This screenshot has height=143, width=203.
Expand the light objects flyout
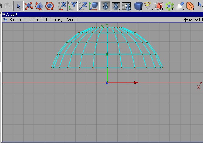point(180,5)
